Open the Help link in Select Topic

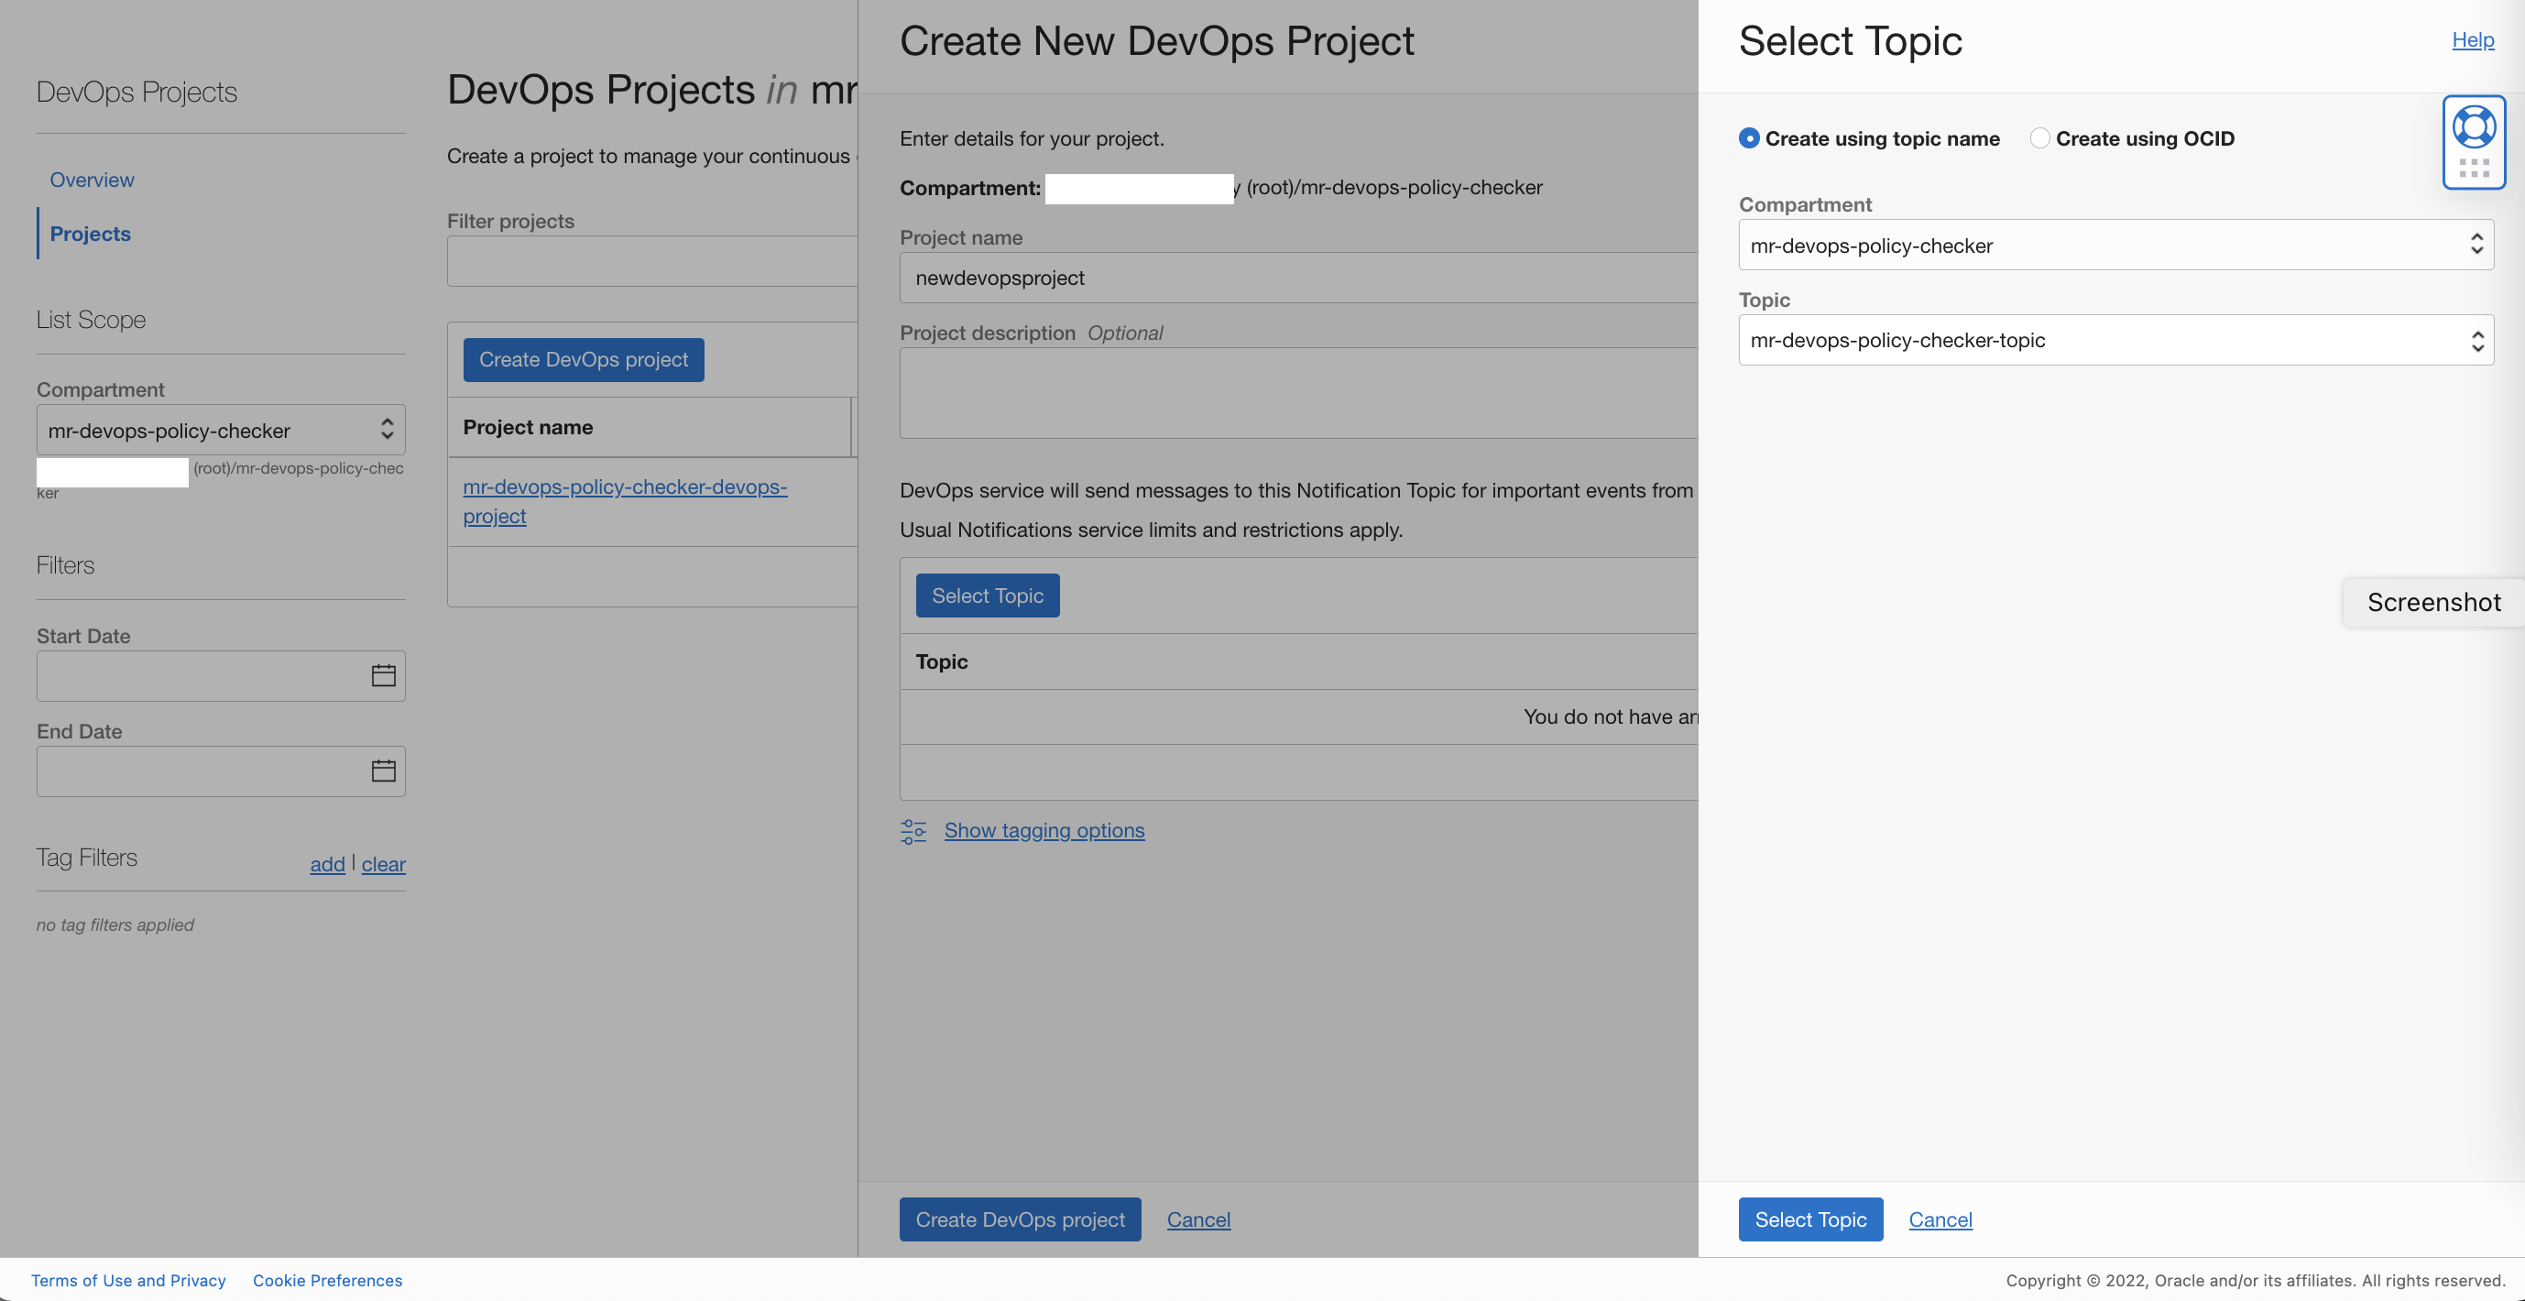click(2473, 40)
